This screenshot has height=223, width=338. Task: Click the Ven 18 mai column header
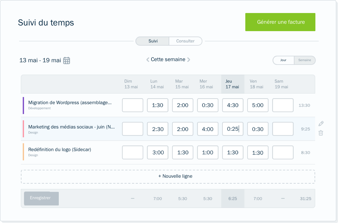click(256, 84)
